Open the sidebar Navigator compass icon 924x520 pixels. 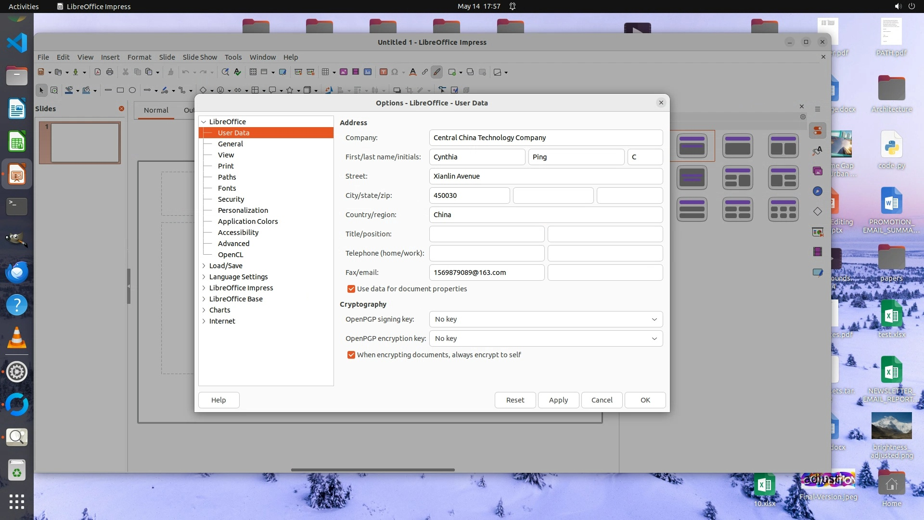[x=818, y=192]
